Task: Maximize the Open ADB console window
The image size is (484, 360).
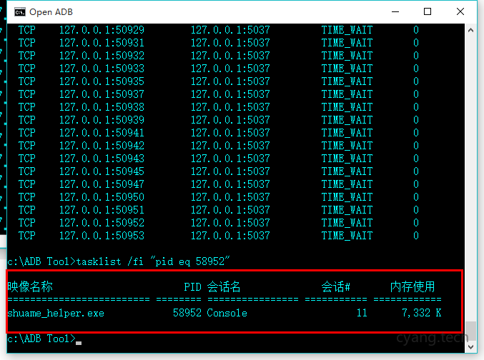Action: pyautogui.click(x=428, y=11)
